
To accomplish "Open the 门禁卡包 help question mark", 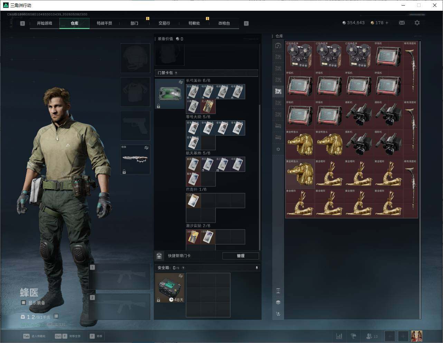I will coord(176,73).
